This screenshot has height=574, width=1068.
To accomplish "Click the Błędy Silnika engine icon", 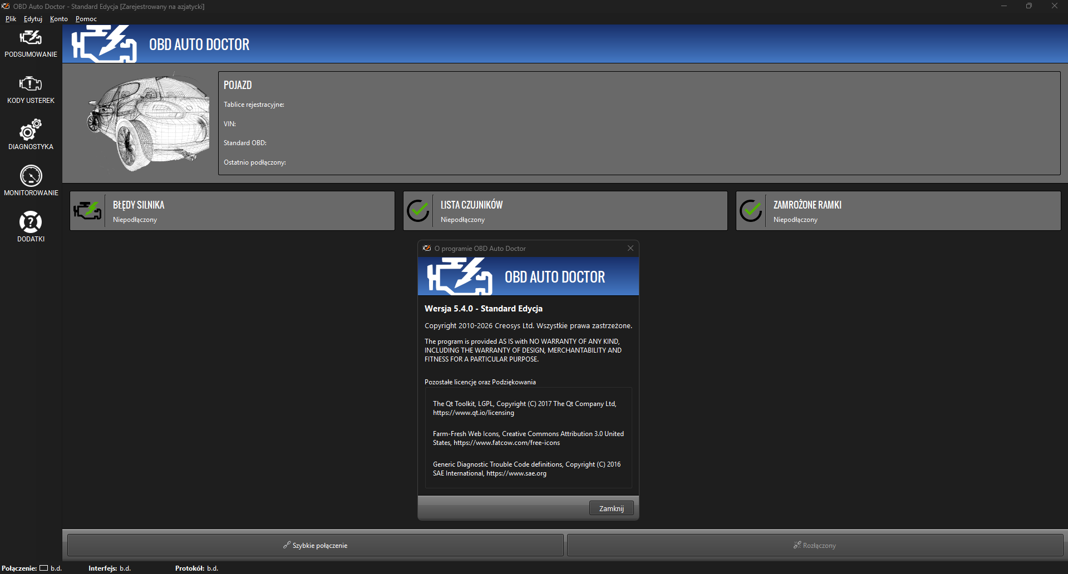I will 88,211.
